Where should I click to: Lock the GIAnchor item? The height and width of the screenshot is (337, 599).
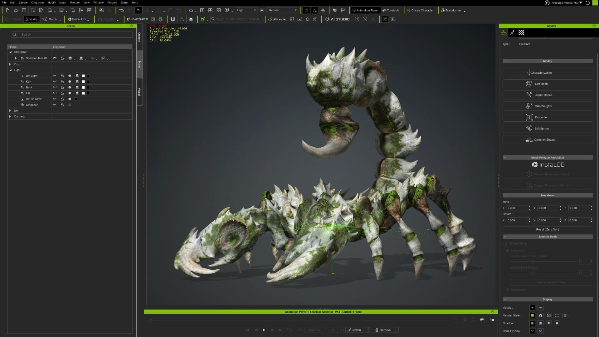tap(62, 105)
